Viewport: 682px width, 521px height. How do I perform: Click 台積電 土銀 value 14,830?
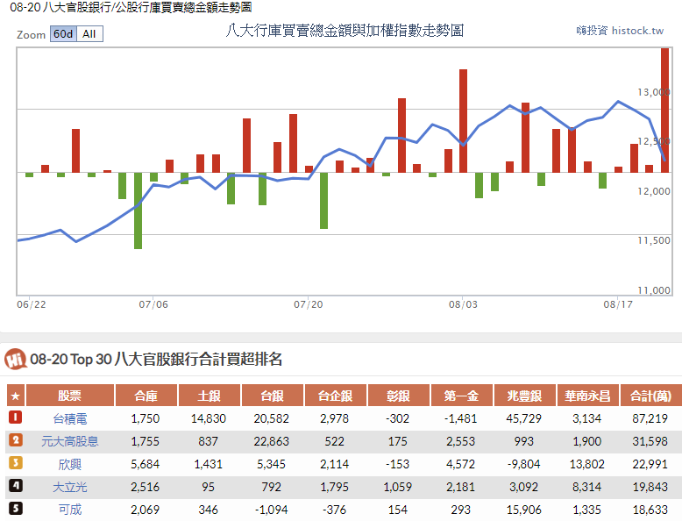(x=209, y=418)
